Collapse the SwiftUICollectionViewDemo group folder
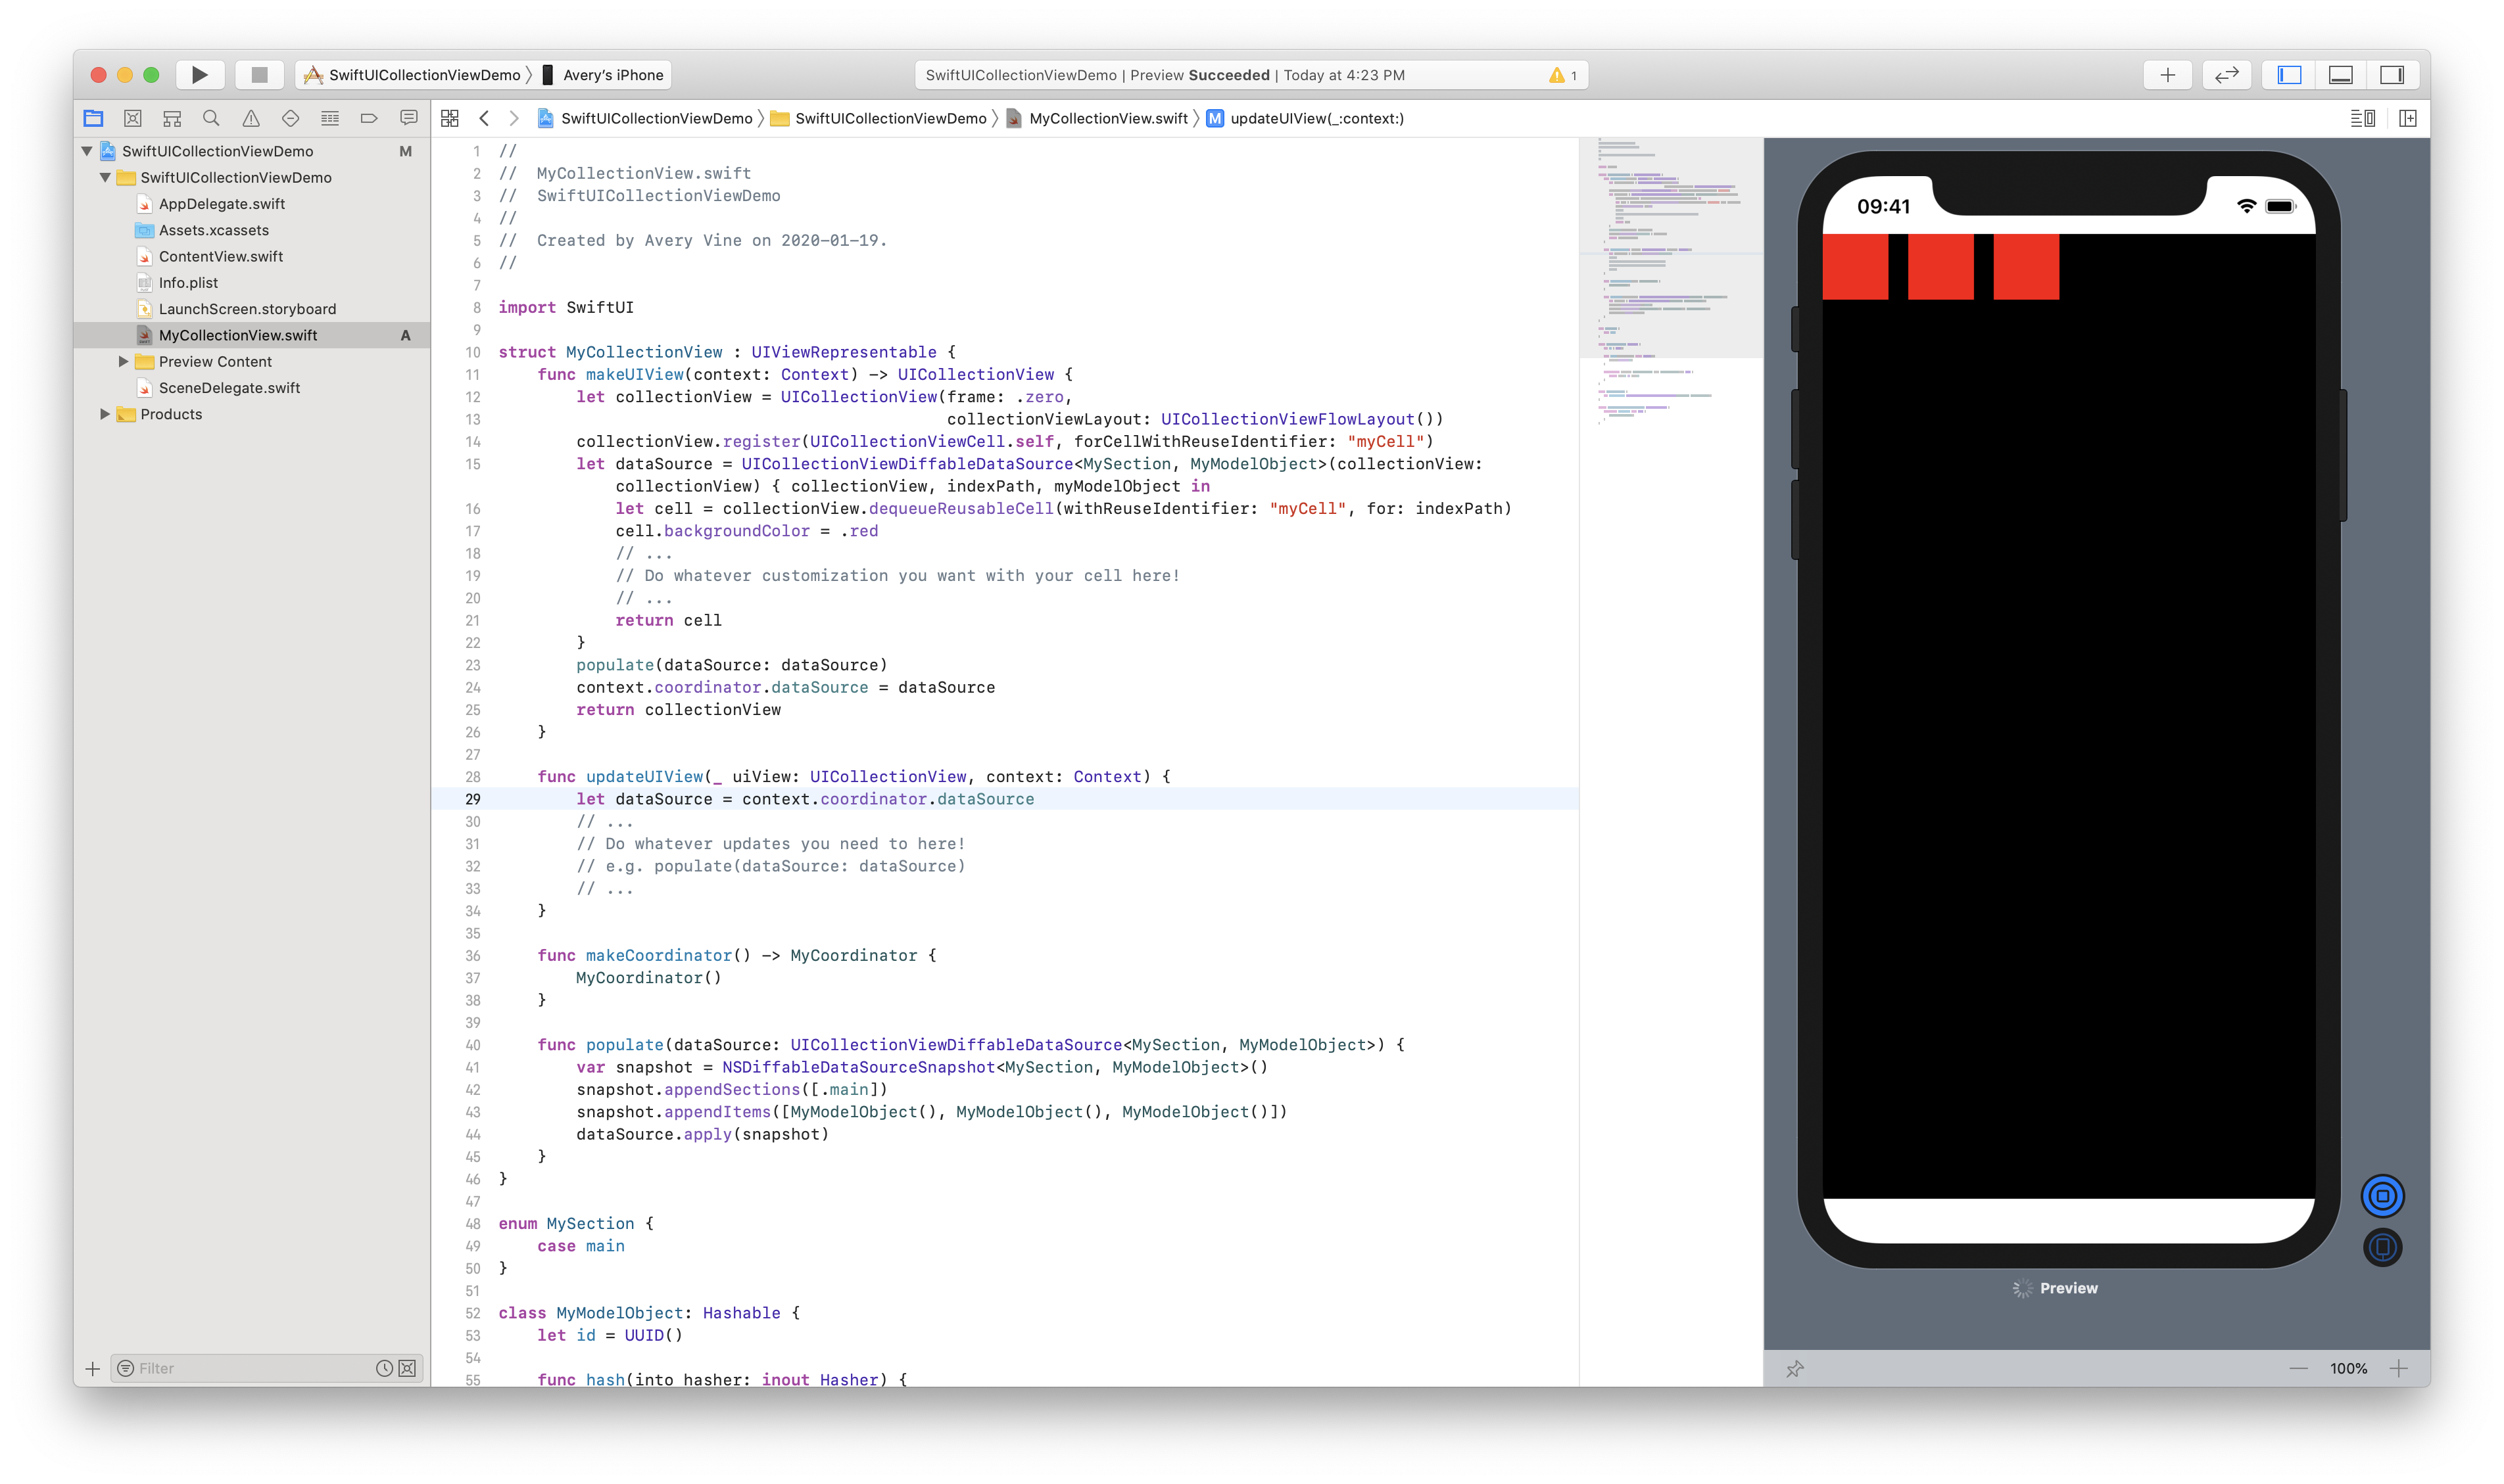The width and height of the screenshot is (2504, 1484). pos(105,177)
